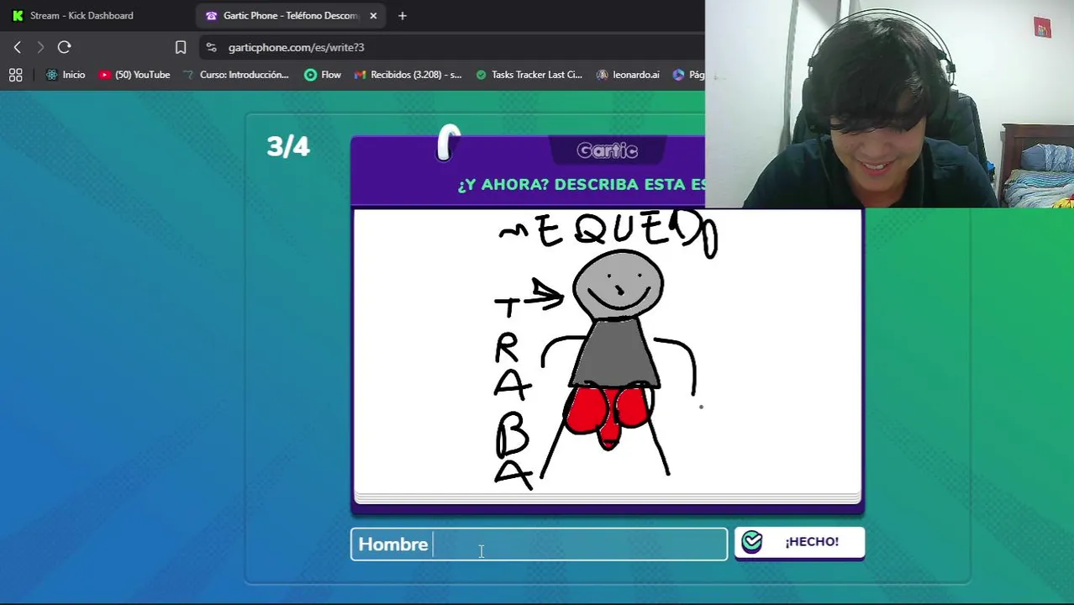Click the green Flow bookmark icon

310,75
